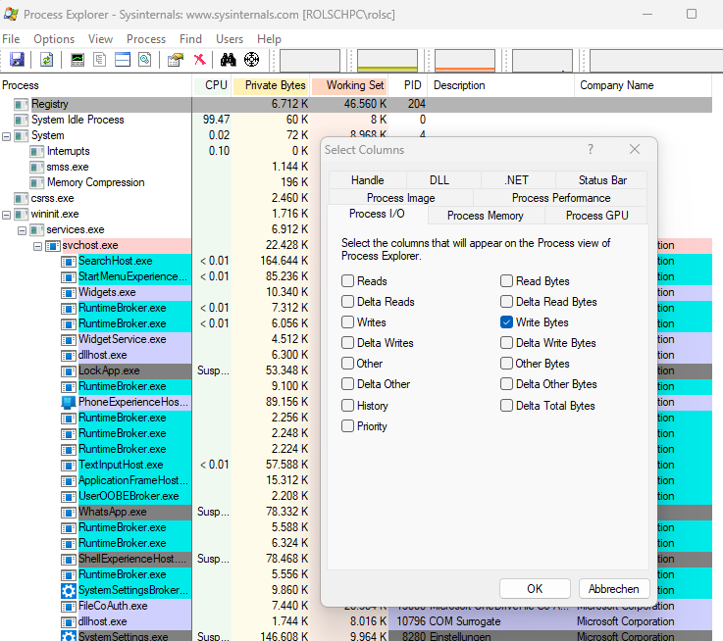The height and width of the screenshot is (641, 723).
Task: Click the green commit history mini graph
Action: click(x=387, y=61)
